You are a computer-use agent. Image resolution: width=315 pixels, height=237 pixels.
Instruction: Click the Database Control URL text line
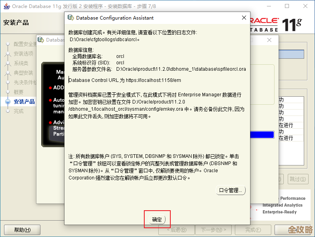click(x=125, y=80)
